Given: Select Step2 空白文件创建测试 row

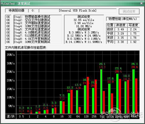Looking at the screenshot, I should click(32, 20).
